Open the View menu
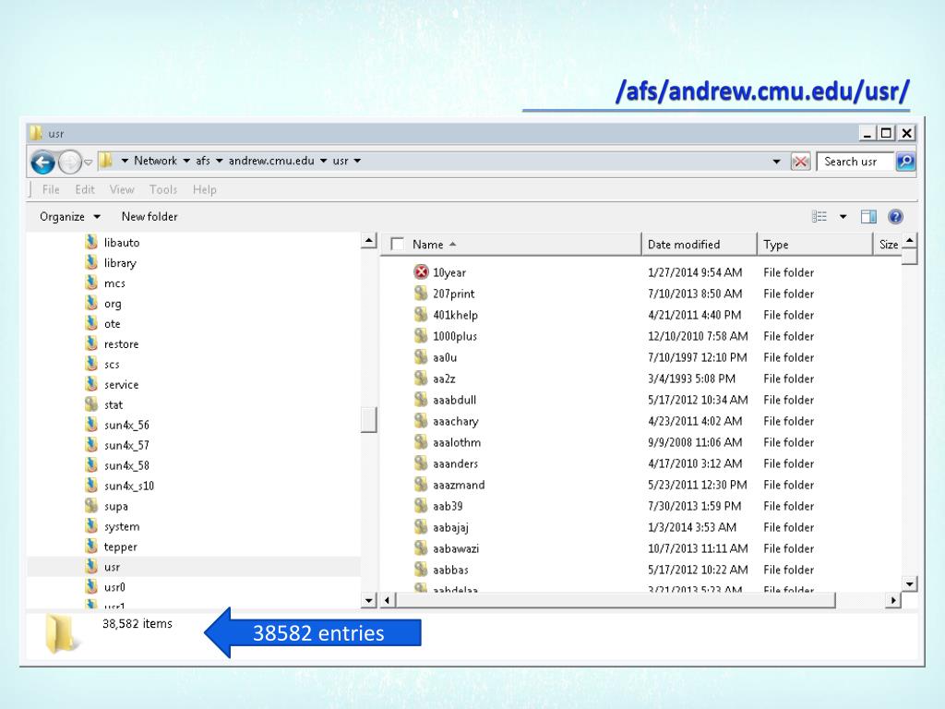945x709 pixels. point(122,189)
